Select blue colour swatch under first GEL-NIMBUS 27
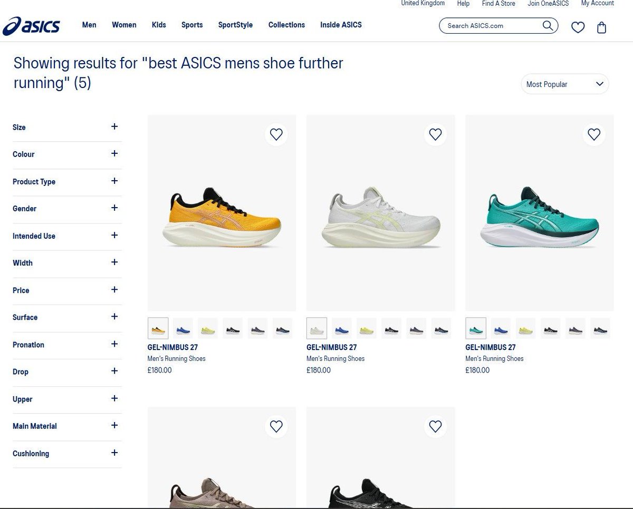633x509 pixels. coord(183,328)
